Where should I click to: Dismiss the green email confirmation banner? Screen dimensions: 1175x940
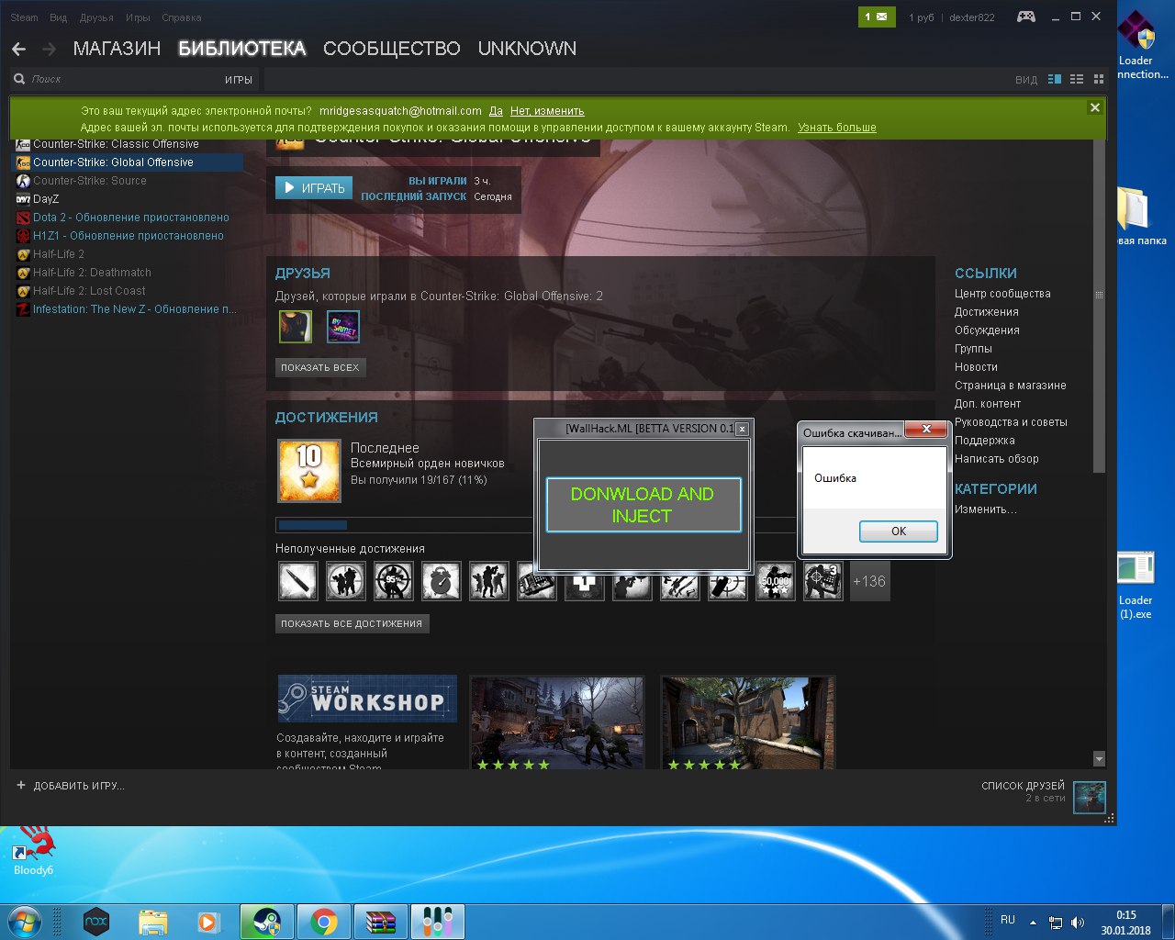(1094, 107)
